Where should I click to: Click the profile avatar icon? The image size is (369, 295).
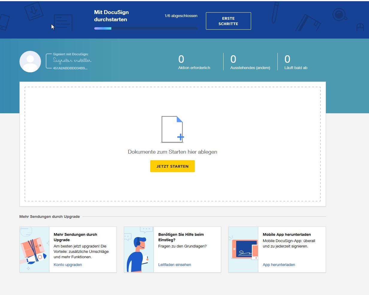[30, 62]
